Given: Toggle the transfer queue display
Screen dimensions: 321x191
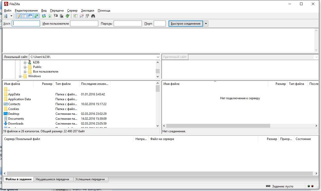Looking at the screenshot, I should (36, 16).
